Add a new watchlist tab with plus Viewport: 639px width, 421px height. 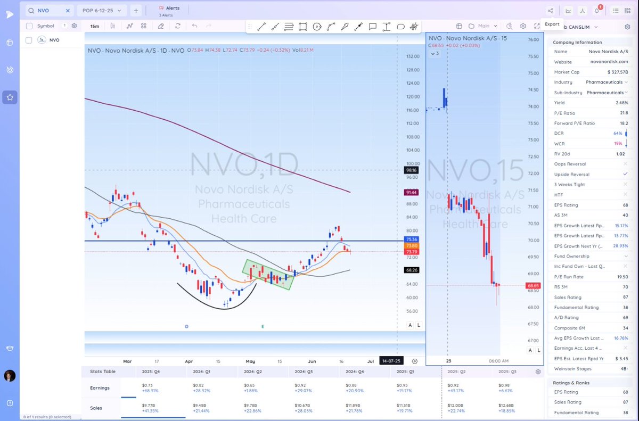(x=136, y=10)
